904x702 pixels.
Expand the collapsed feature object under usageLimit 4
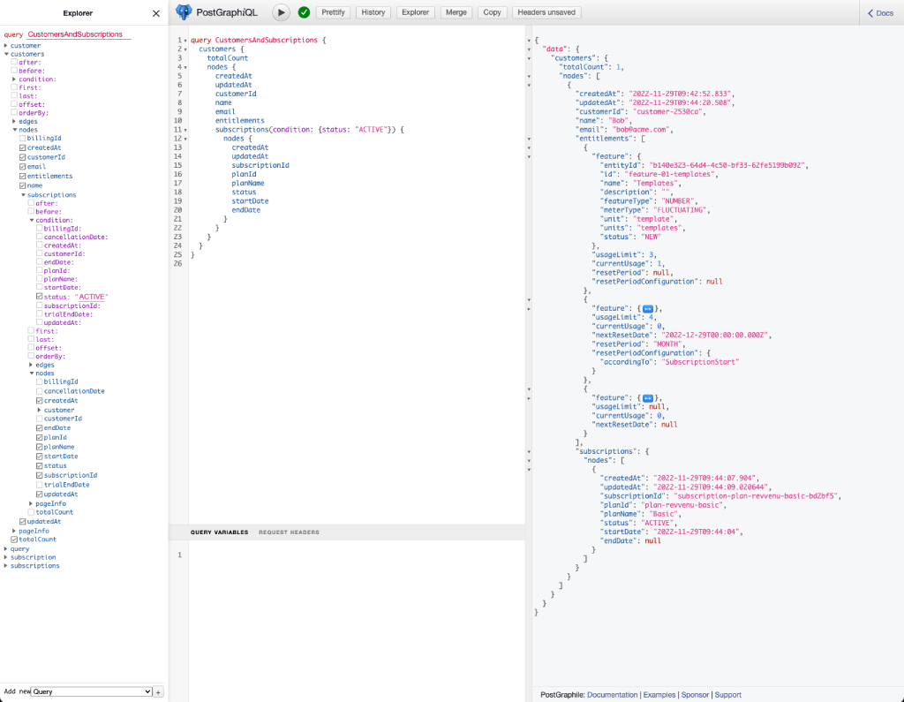[x=647, y=308]
